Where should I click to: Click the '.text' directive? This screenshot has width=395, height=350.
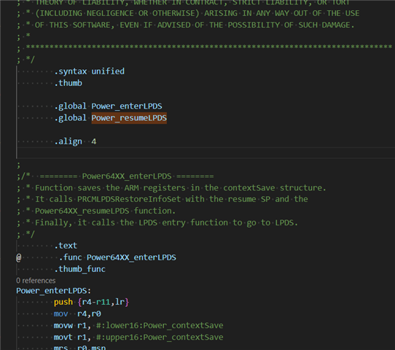pos(66,246)
